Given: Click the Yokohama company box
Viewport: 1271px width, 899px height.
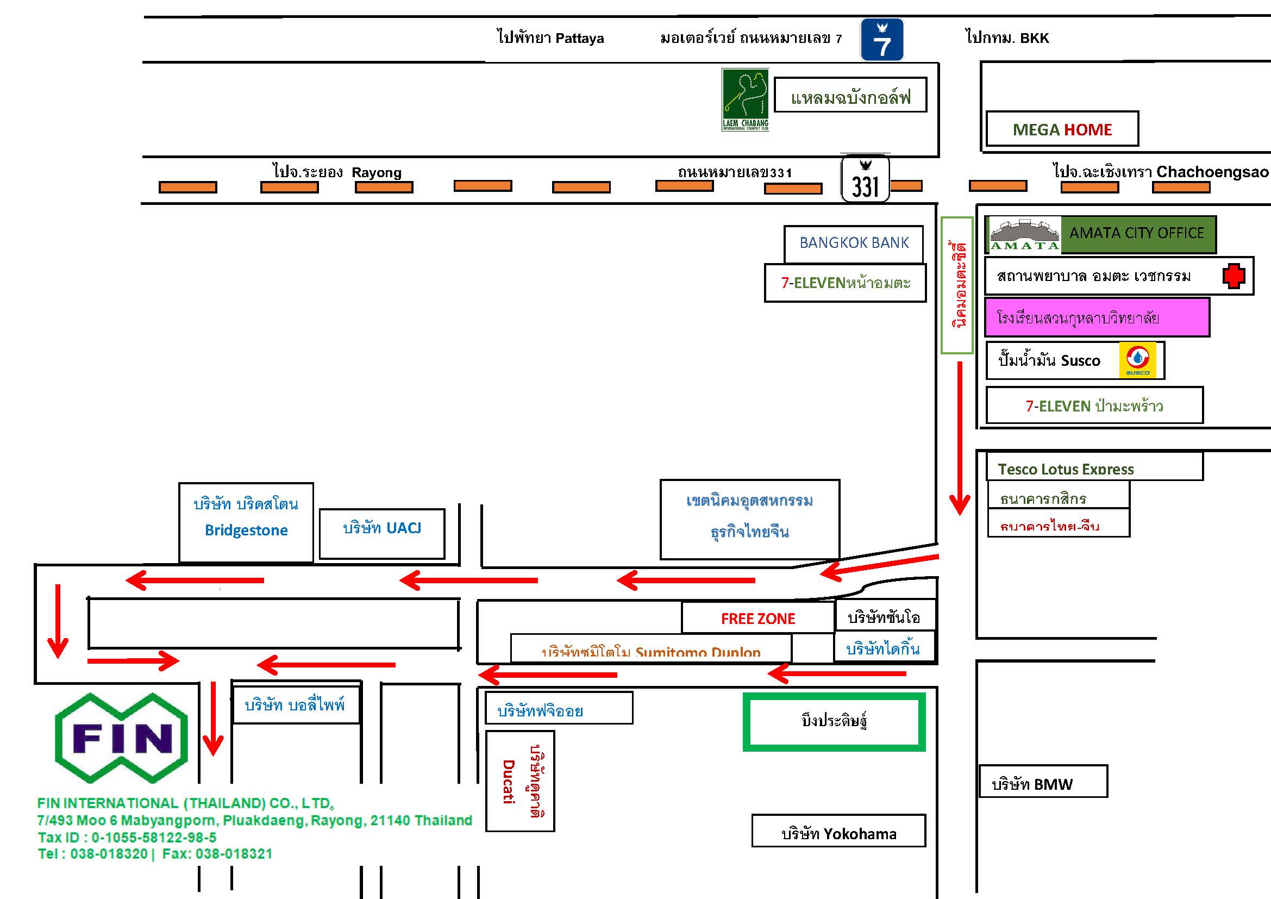Looking at the screenshot, I should 838,831.
